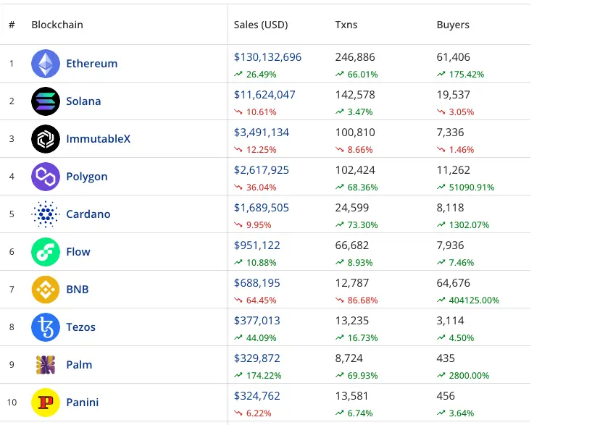
Task: Click Solana buyers count 19,537
Action: click(x=454, y=95)
